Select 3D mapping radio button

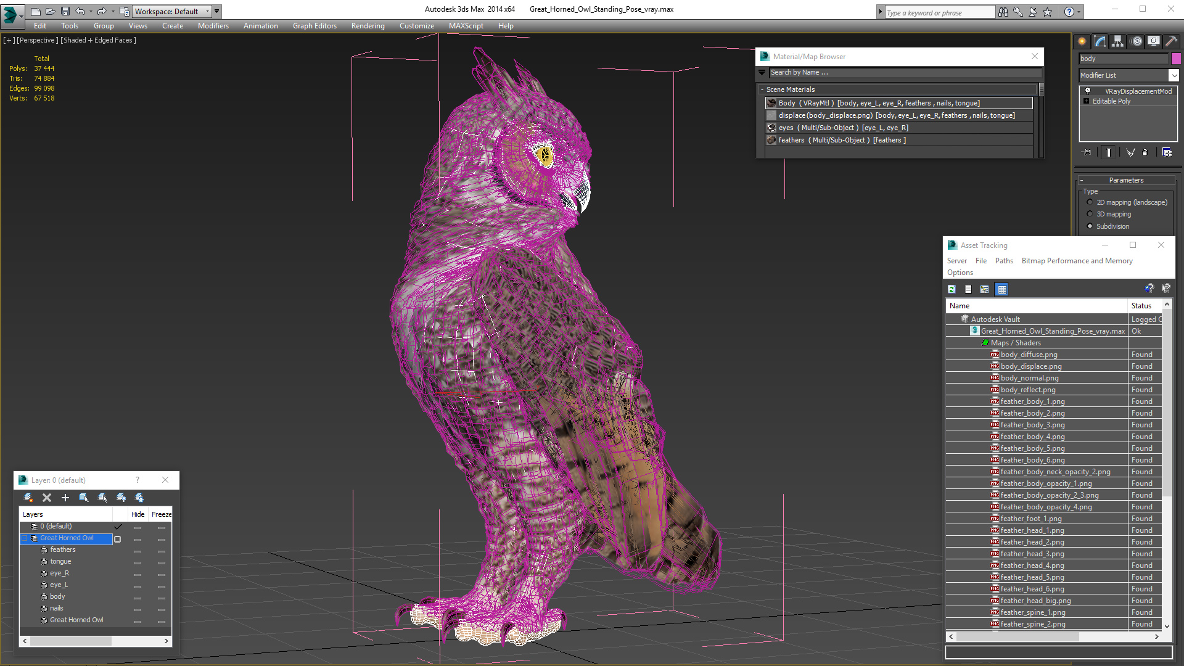(1090, 214)
